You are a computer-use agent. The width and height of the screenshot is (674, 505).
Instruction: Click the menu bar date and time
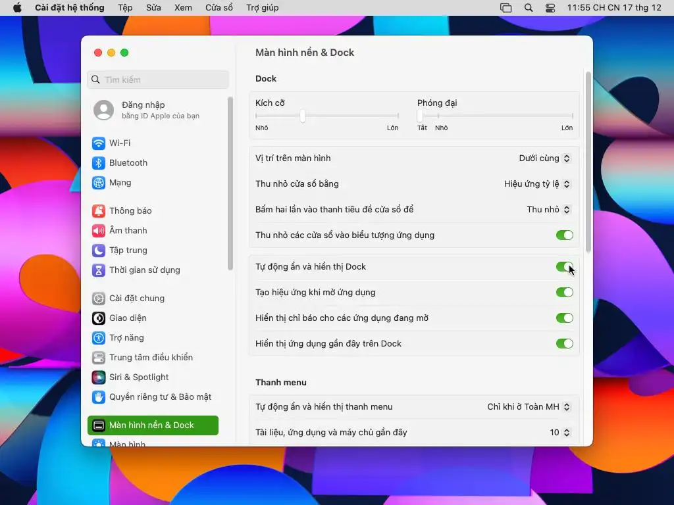pos(614,8)
